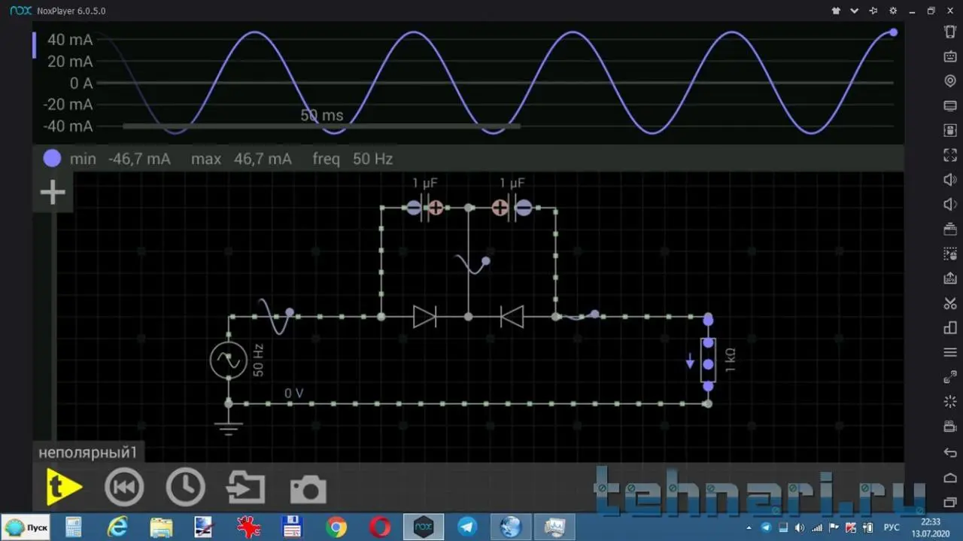This screenshot has height=541, width=963.
Task: Select the right diode in the circuit
Action: pos(512,317)
